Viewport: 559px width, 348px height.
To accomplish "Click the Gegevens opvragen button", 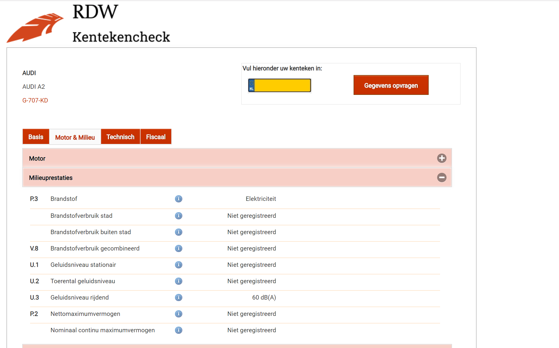I will (391, 85).
